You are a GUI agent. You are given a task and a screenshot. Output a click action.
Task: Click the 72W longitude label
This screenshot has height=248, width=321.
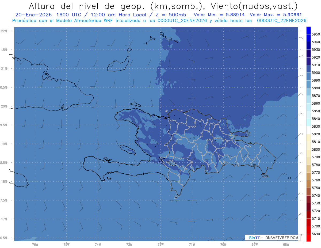coord(160,245)
